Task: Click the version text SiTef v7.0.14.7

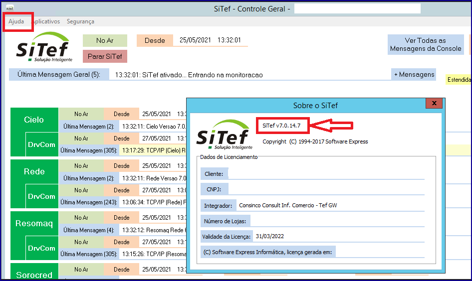Action: pyautogui.click(x=281, y=126)
